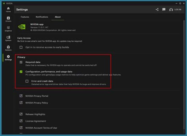Viewport: 187px width, 136px height.
Task: Open the Drivers section in sidebar
Action: coord(8,19)
